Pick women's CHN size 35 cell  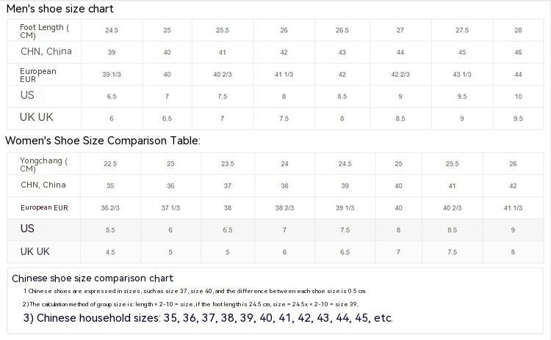pyautogui.click(x=110, y=186)
